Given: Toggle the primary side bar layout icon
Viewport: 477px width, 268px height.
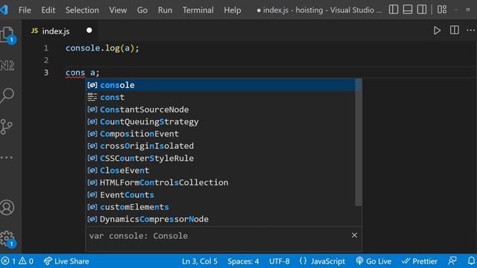Looking at the screenshot, I should click(394, 10).
